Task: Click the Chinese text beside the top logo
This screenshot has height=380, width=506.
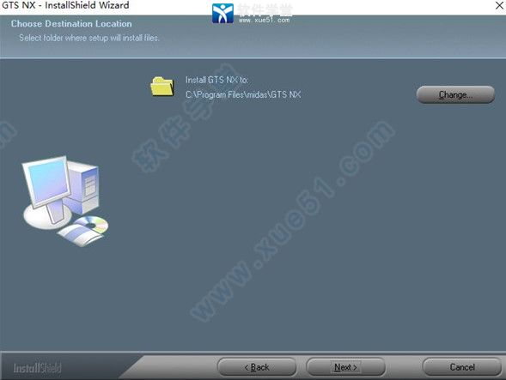Action: [x=265, y=10]
